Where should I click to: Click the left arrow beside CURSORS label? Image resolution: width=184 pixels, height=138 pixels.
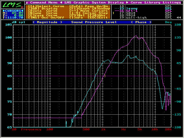3,11
